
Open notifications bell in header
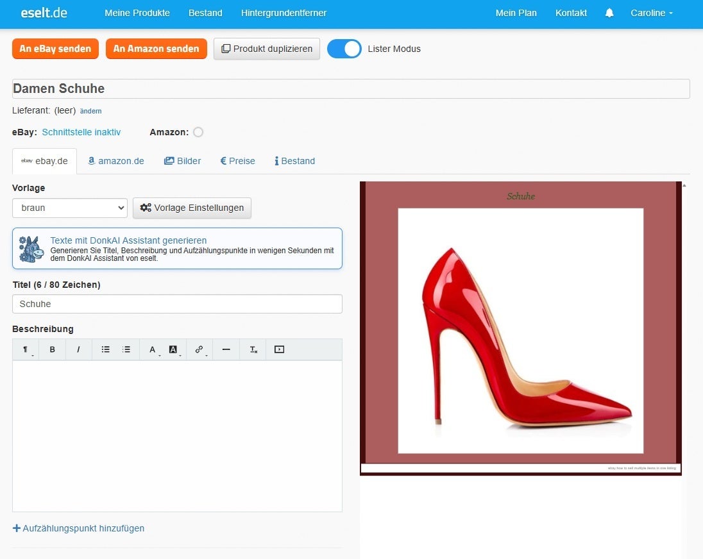tap(609, 13)
